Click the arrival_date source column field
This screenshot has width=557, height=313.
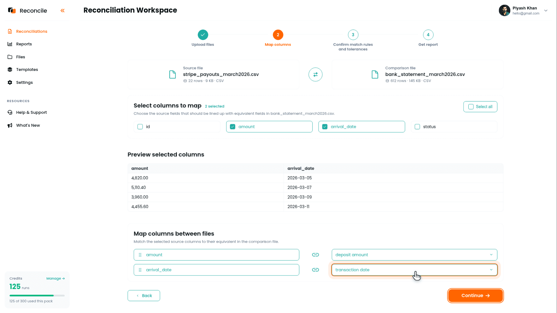tap(216, 270)
